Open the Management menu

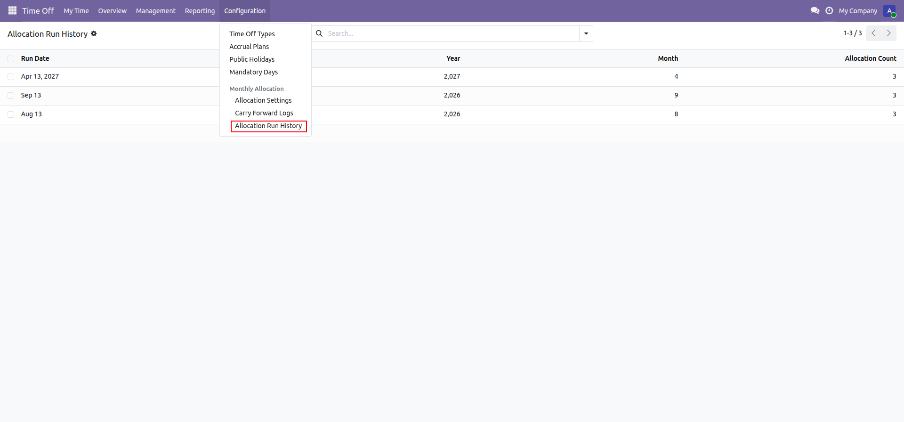156,11
